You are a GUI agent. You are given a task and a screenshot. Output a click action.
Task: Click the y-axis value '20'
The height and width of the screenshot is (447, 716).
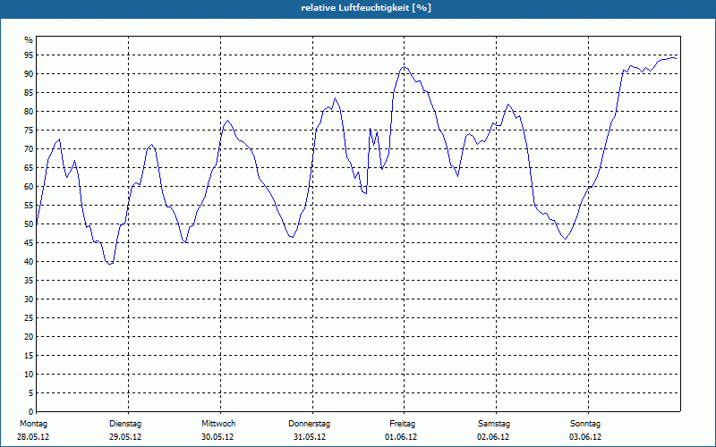pos(29,337)
